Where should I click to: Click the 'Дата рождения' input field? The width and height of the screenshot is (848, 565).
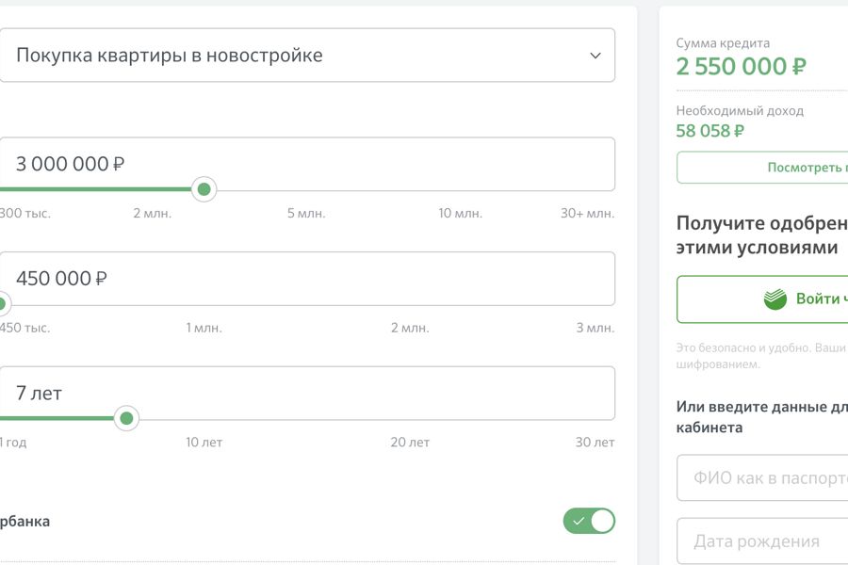click(x=762, y=541)
